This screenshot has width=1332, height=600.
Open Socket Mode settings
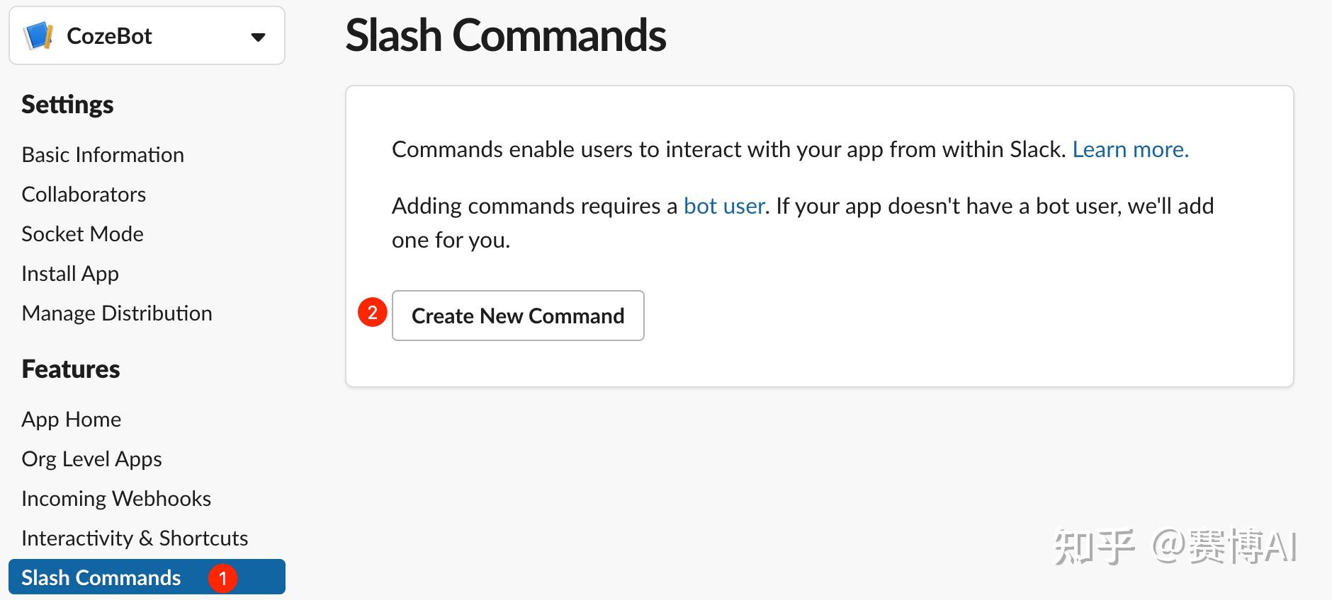[x=82, y=234]
